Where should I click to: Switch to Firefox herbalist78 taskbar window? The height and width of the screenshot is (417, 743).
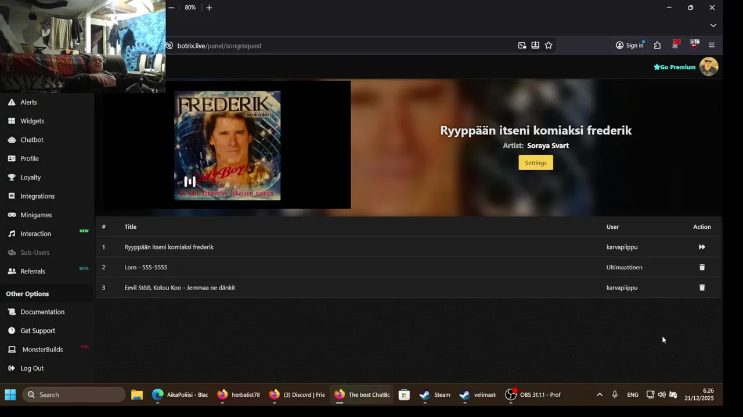[239, 395]
